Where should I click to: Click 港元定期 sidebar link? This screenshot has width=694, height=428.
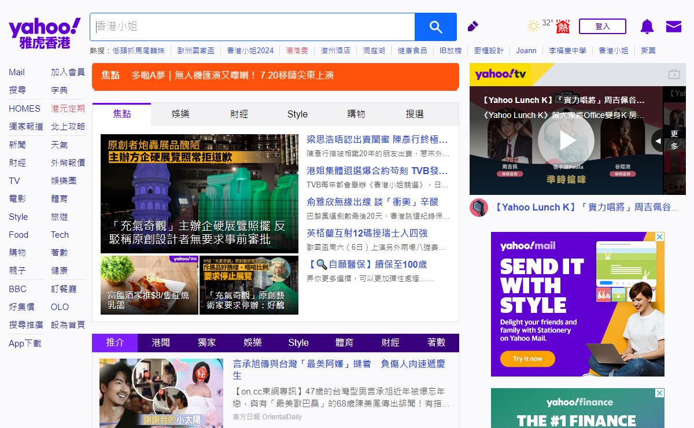coord(68,108)
